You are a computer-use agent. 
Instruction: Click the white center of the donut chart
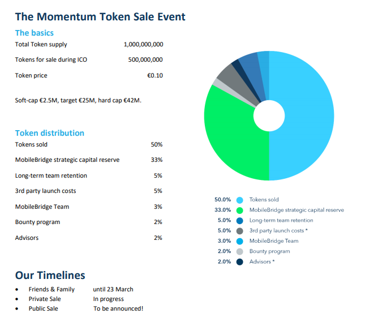[x=269, y=116]
